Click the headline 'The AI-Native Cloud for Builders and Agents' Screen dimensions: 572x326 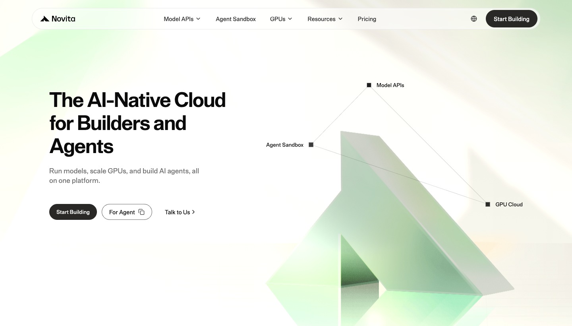coord(137,123)
